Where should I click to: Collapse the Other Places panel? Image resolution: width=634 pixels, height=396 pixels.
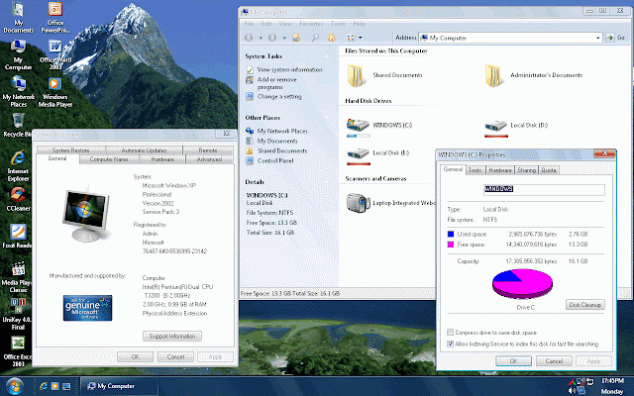pyautogui.click(x=328, y=118)
